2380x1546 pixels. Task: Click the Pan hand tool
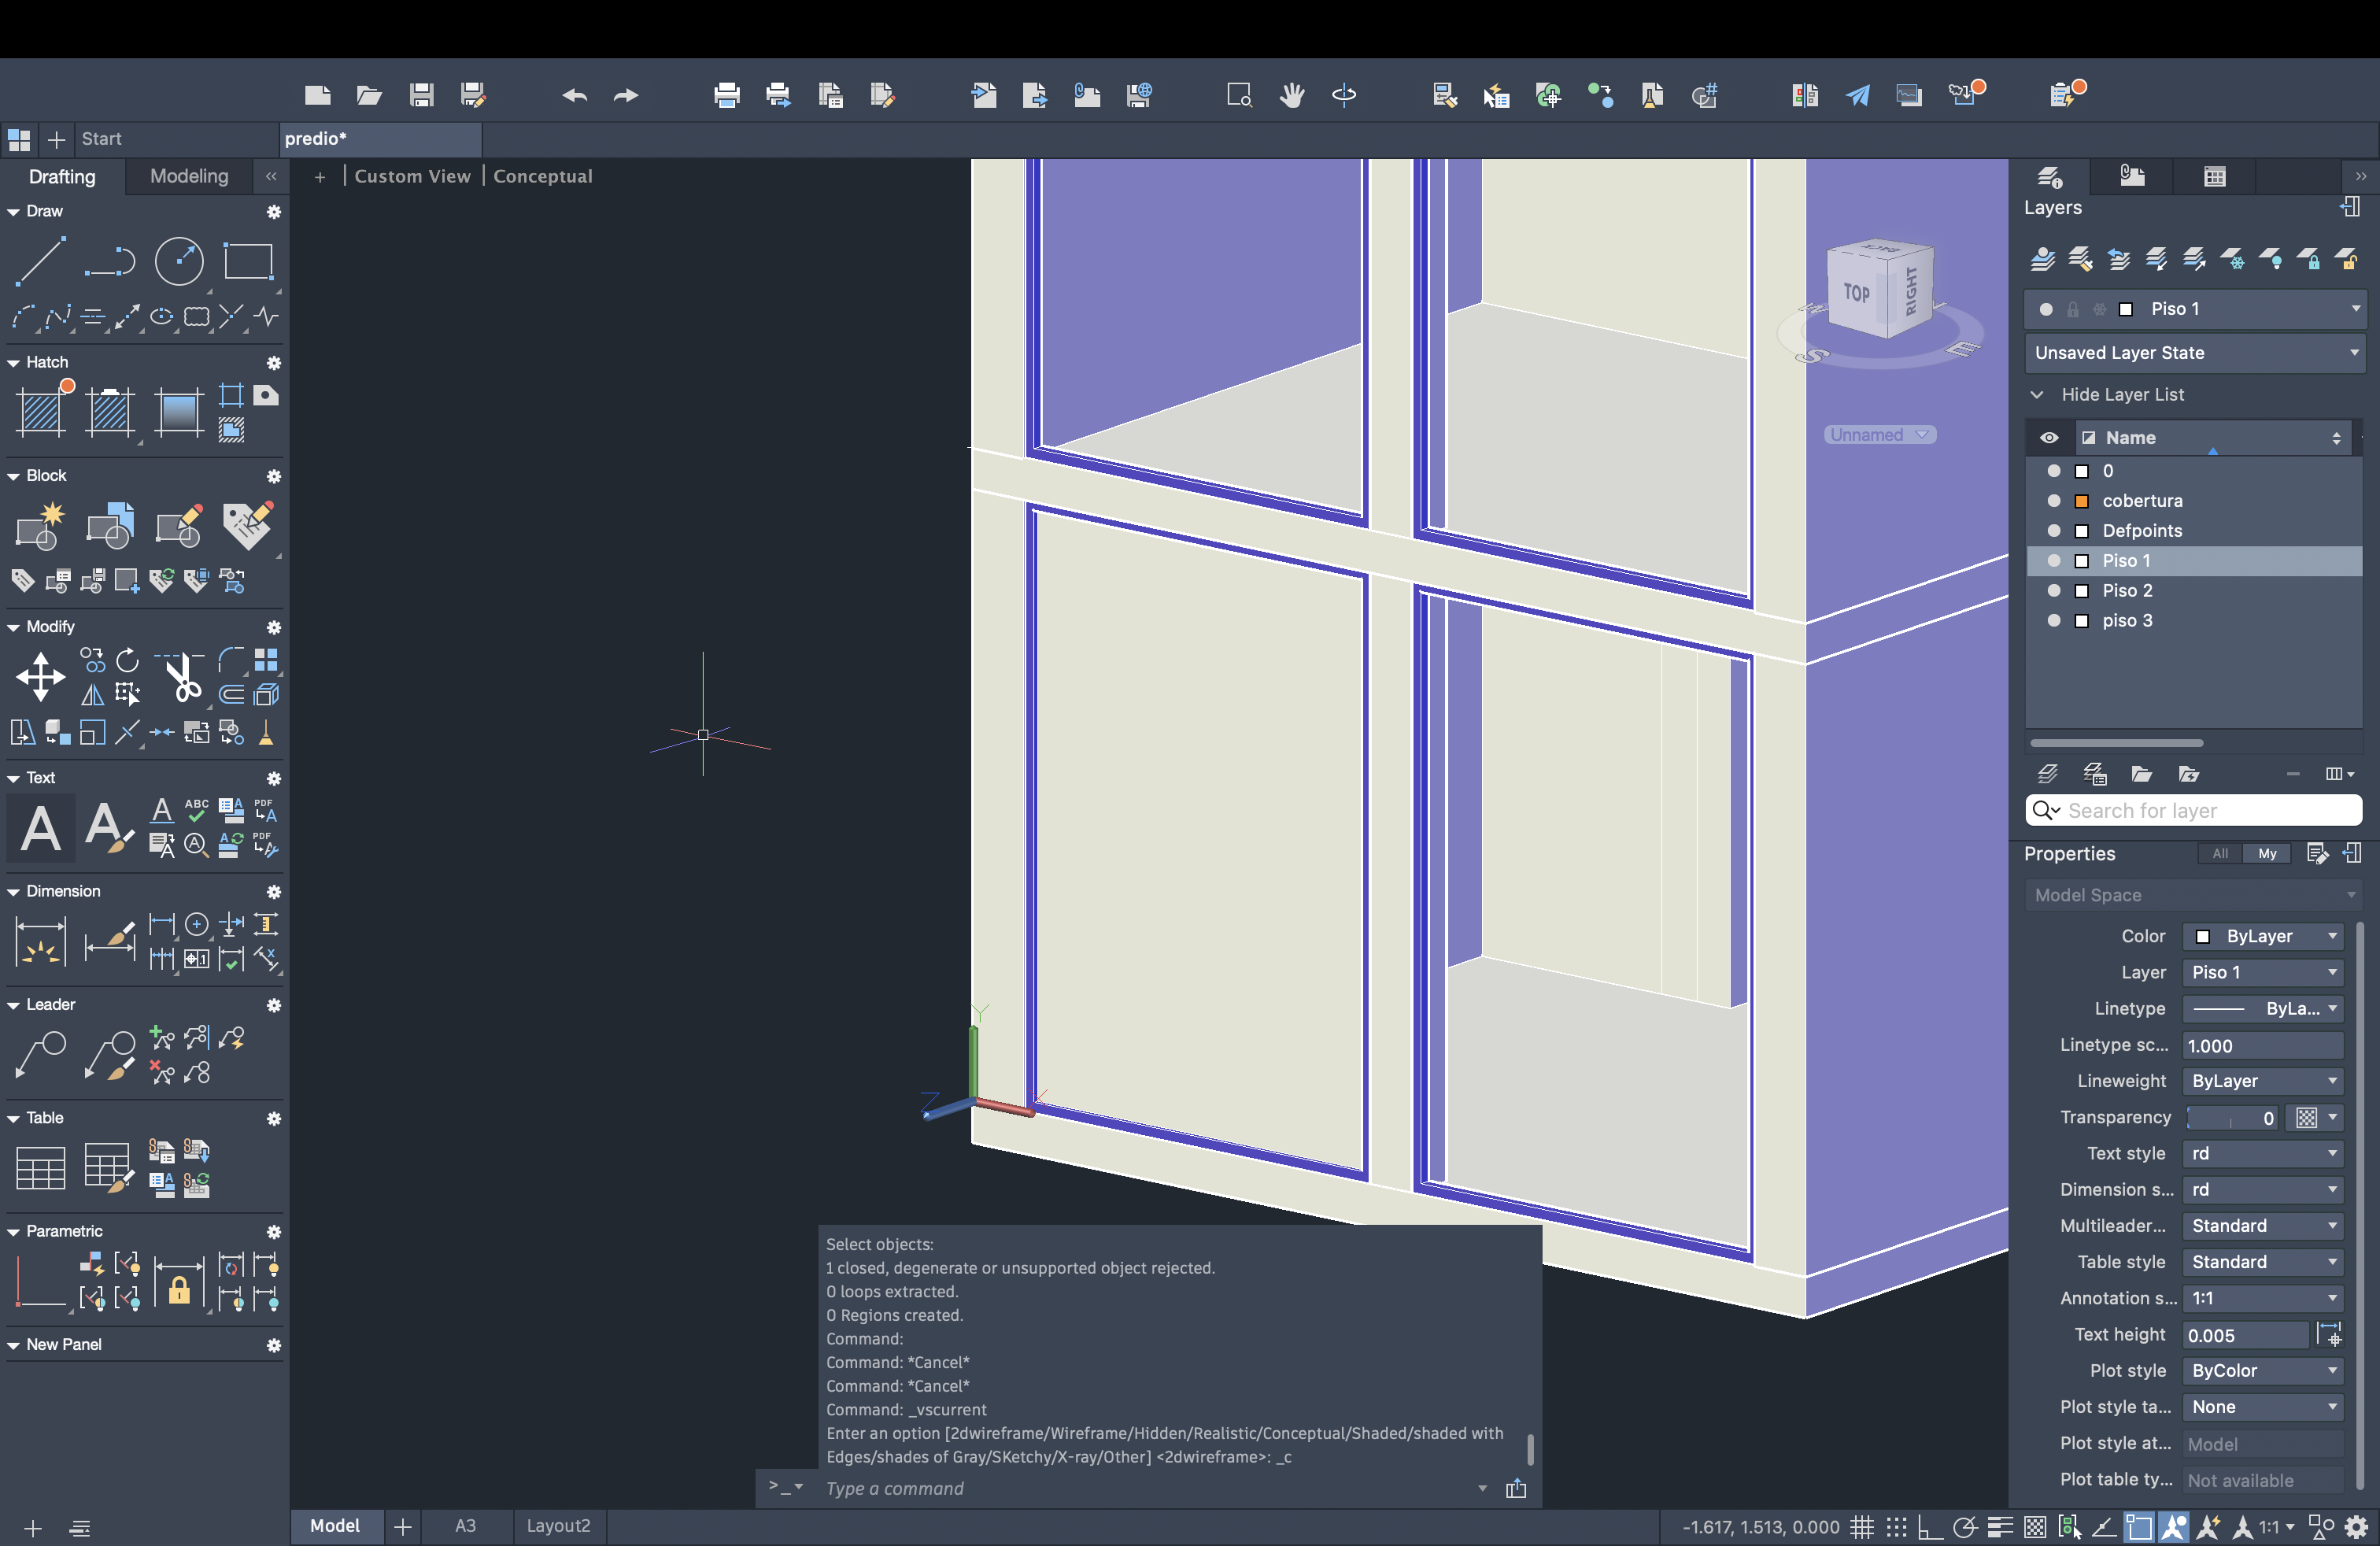pos(1292,95)
